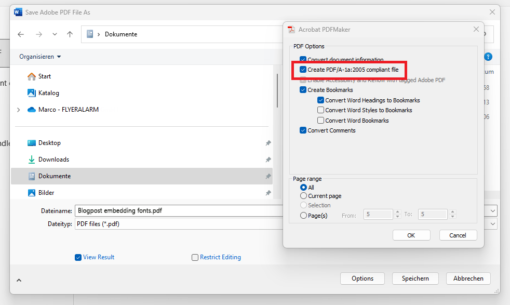This screenshot has width=510, height=305.
Task: Go up one folder level arrow
Action: (x=70, y=34)
